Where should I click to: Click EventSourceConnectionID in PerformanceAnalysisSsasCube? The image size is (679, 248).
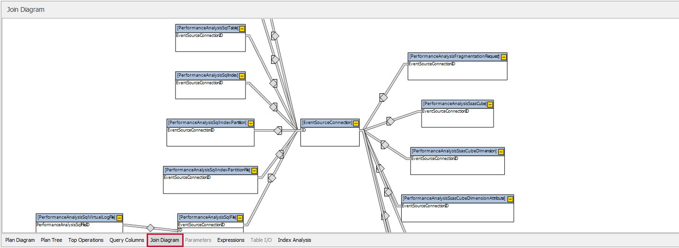(446, 111)
